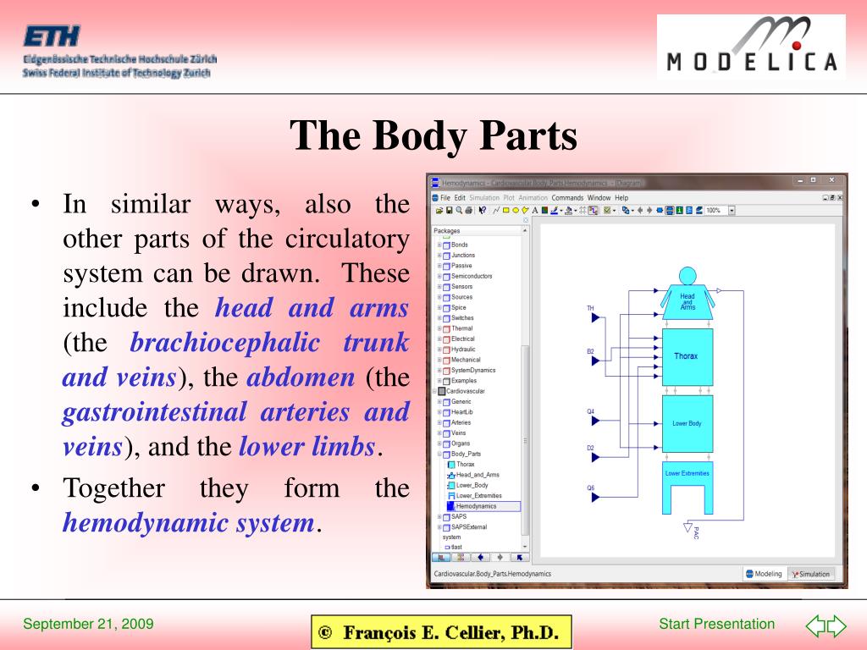
Task: Click the green previous-slide arrow
Action: click(x=815, y=625)
